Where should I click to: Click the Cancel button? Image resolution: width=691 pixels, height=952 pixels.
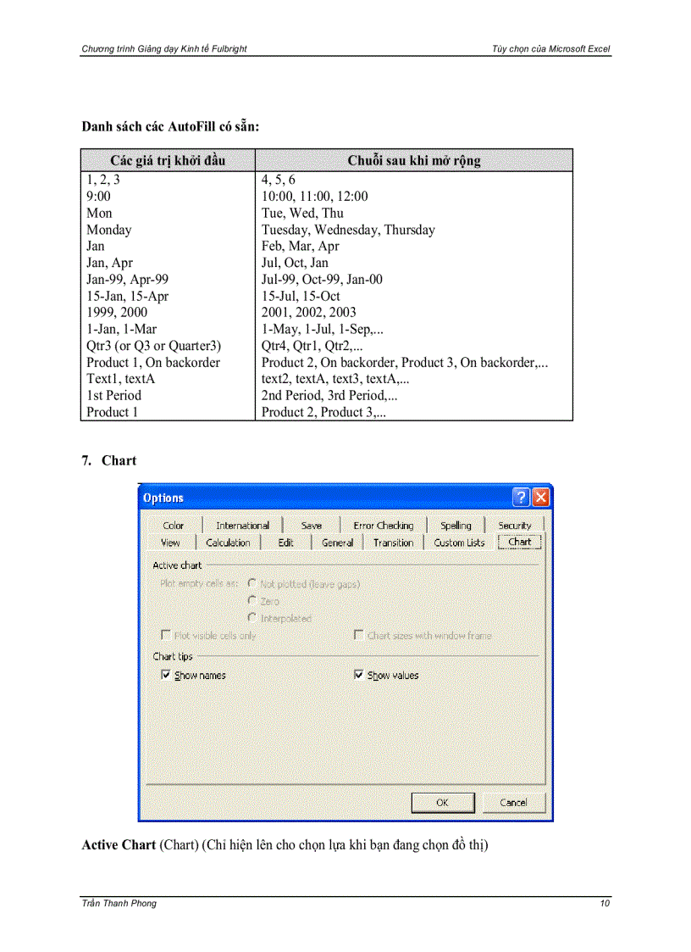[513, 803]
